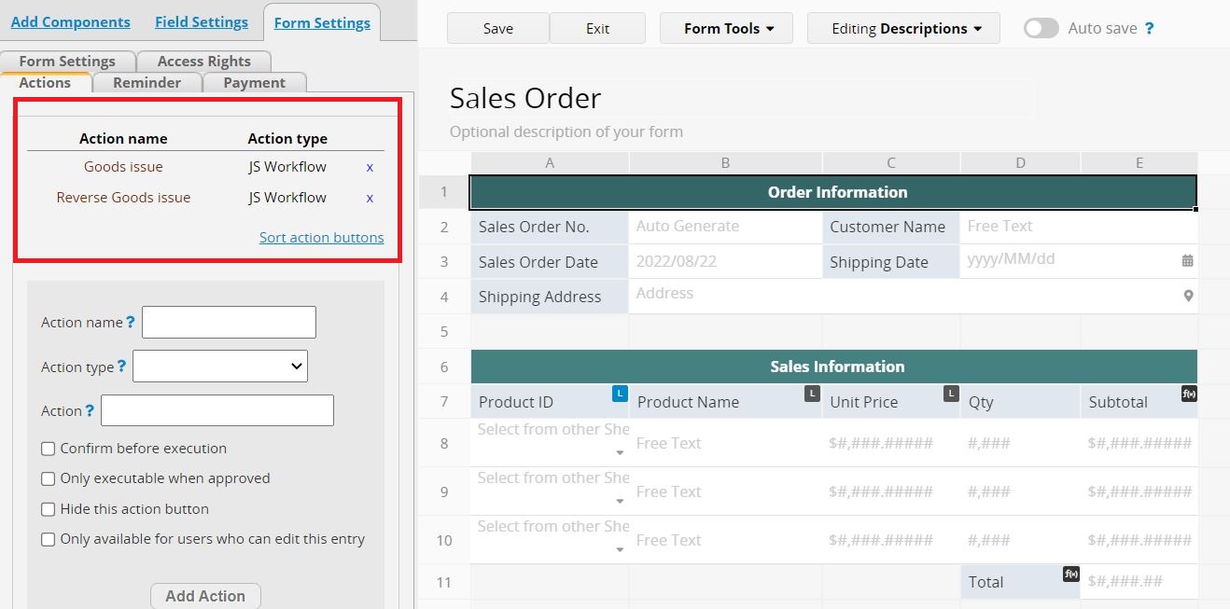Open the Editing Descriptions dropdown
The width and height of the screenshot is (1230, 609).
click(903, 28)
